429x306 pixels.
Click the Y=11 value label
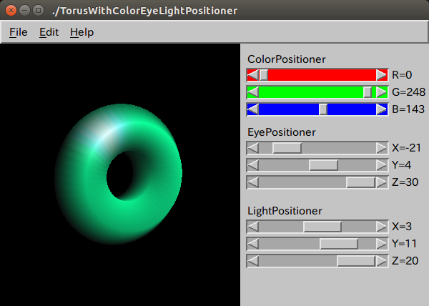[404, 244]
